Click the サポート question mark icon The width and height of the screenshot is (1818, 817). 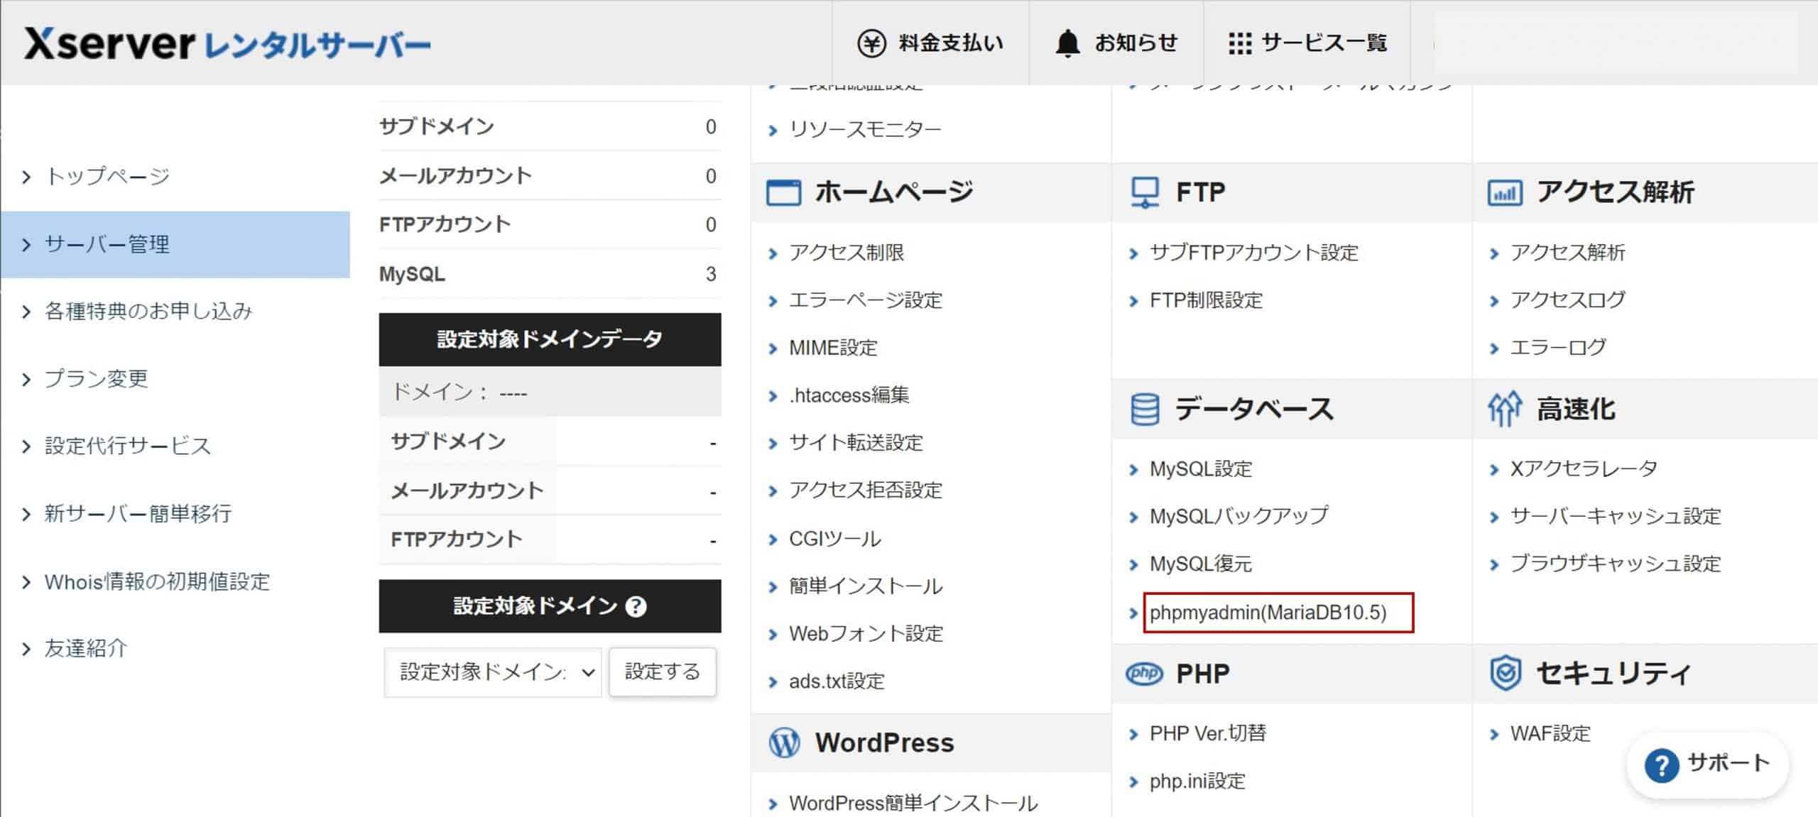1661,765
